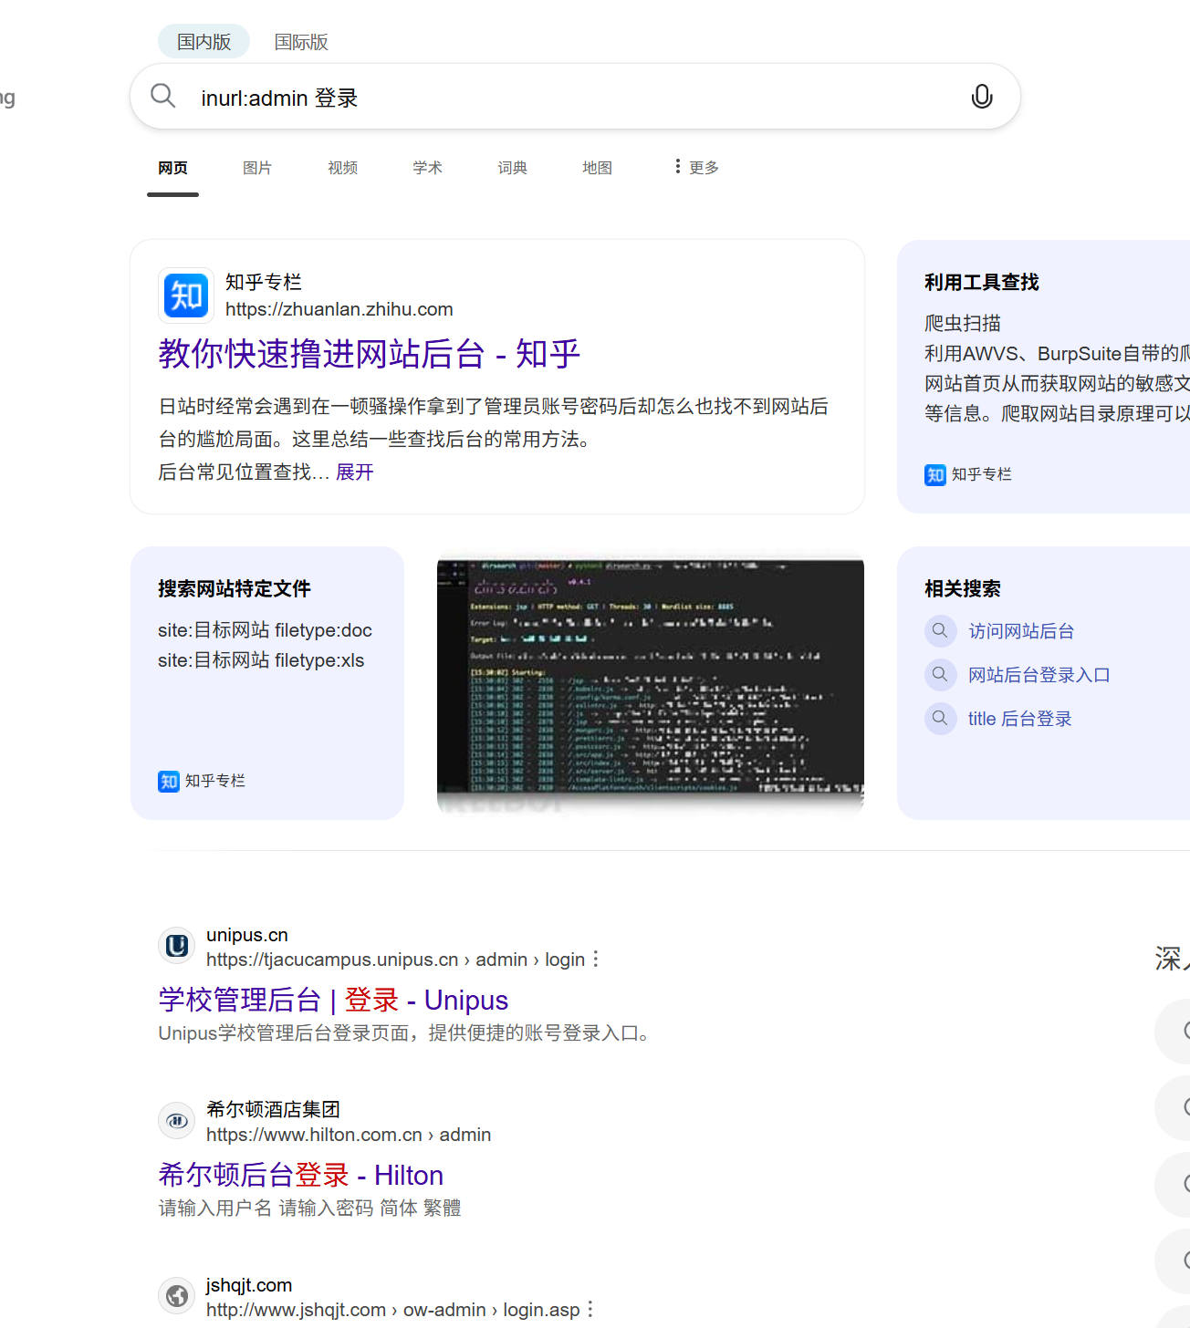Screen dimensions: 1190x1328
Task: Click the 爬虫扫描 text in card
Action: [963, 323]
